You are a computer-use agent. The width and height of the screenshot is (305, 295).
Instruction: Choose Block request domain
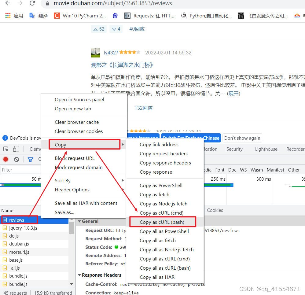(x=84, y=167)
